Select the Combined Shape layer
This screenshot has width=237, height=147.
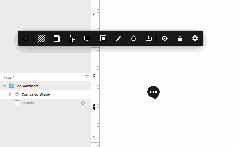(x=45, y=94)
